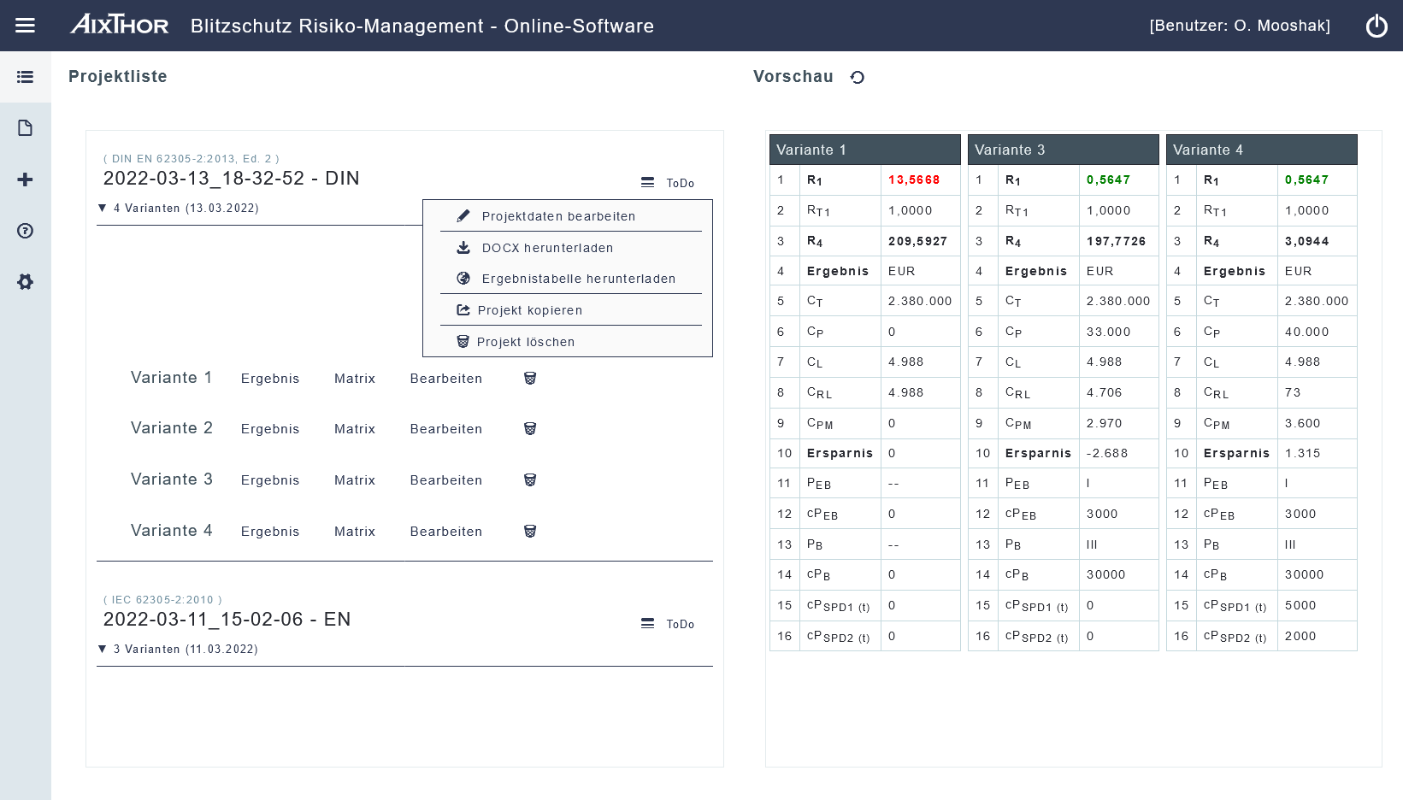Open settings gear in sidebar
Image resolution: width=1403 pixels, height=800 pixels.
tap(25, 282)
